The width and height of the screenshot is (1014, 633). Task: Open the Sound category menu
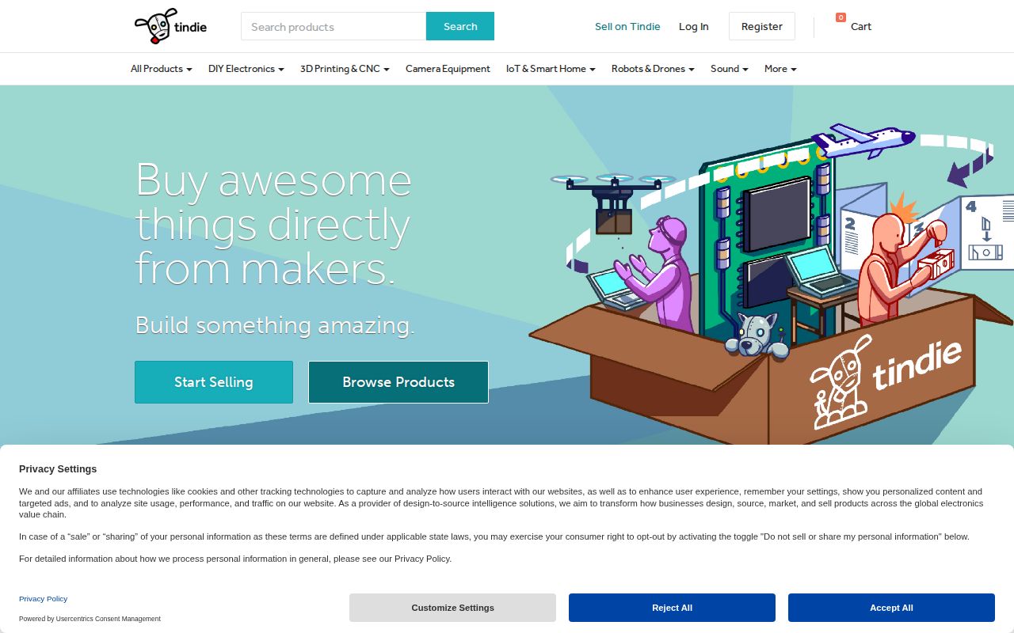729,69
